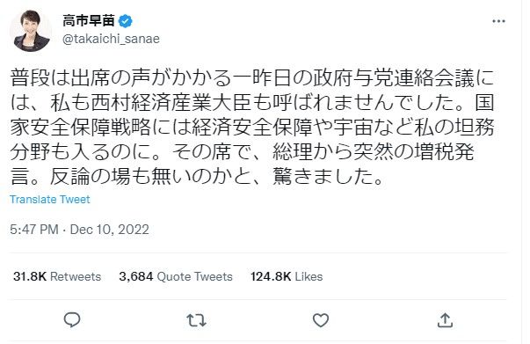Retweet this tweet using the arrows icon
Screen dimensions: 530x344
(196, 320)
